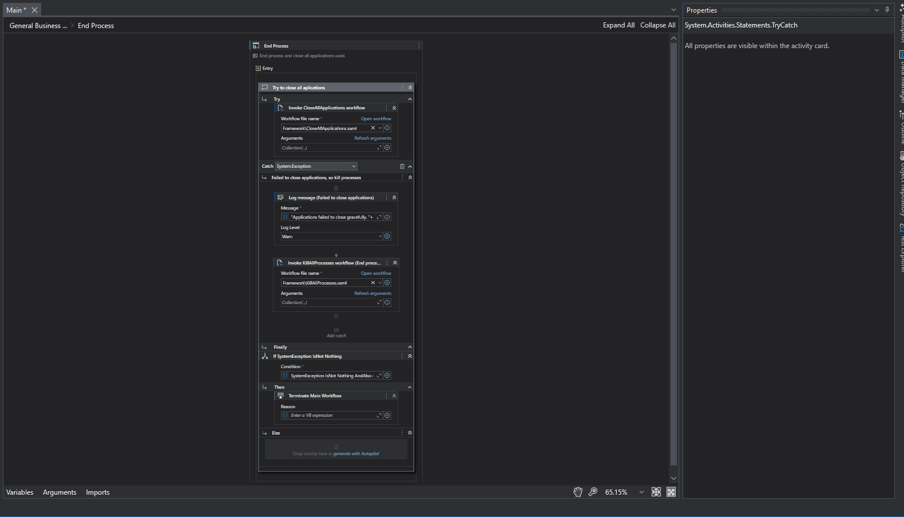The height and width of the screenshot is (517, 904).
Task: Click the fit to screen icon
Action: [656, 492]
